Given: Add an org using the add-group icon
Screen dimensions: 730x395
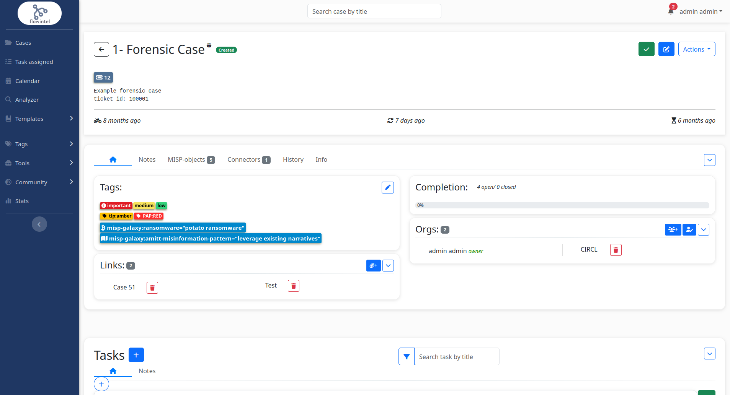Looking at the screenshot, I should coord(673,229).
